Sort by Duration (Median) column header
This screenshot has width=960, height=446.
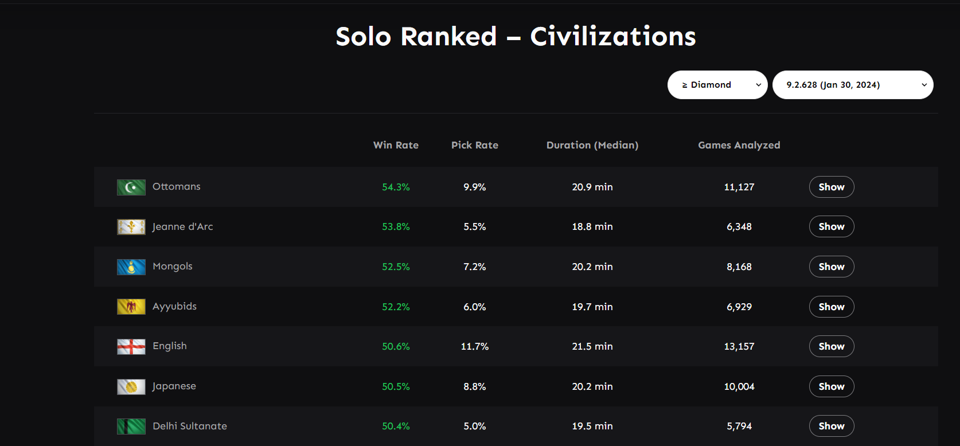coord(592,145)
